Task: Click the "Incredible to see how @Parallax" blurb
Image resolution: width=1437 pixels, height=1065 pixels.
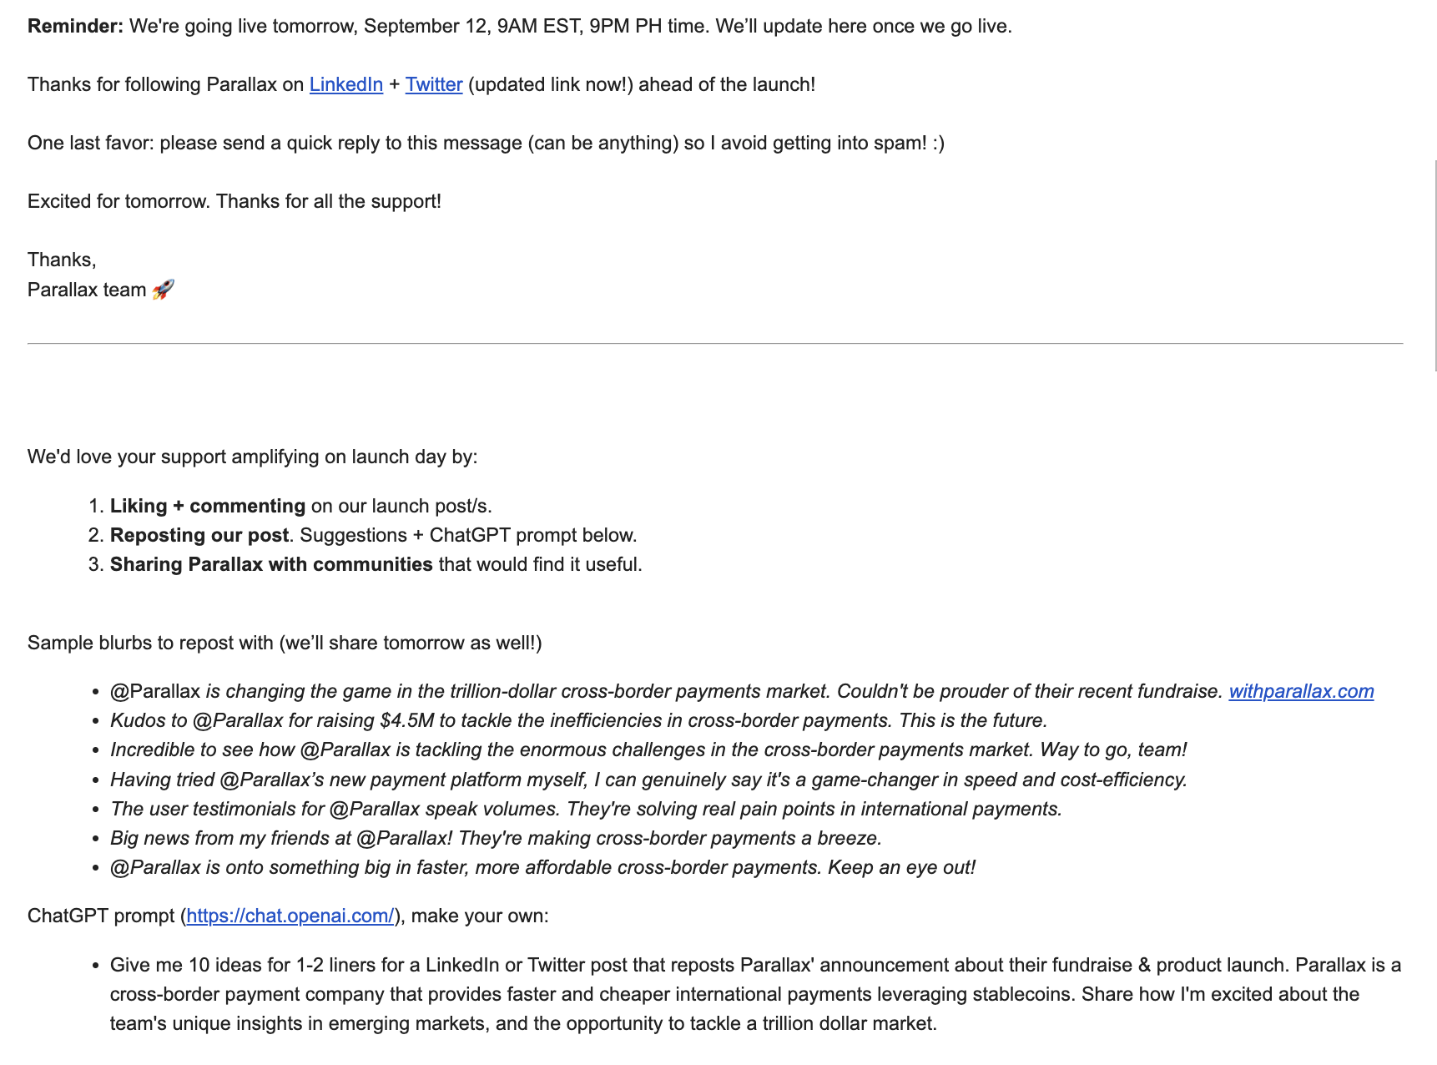Action: (x=648, y=750)
